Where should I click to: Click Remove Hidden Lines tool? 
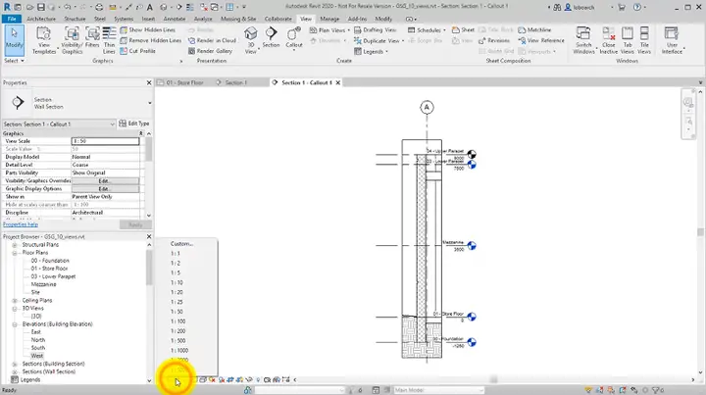pyautogui.click(x=150, y=40)
